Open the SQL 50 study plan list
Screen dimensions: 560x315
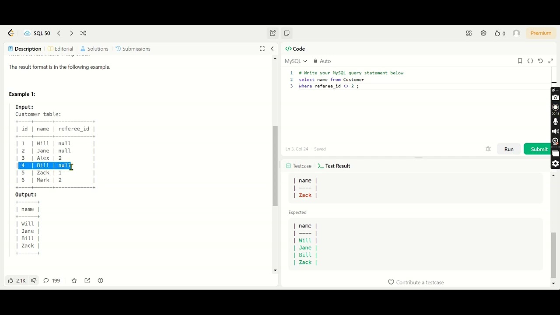pyautogui.click(x=37, y=33)
